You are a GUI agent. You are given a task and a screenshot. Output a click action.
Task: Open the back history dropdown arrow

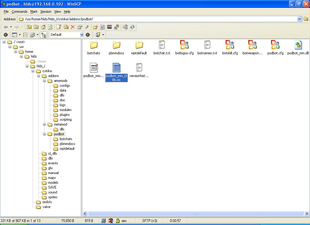point(11,27)
